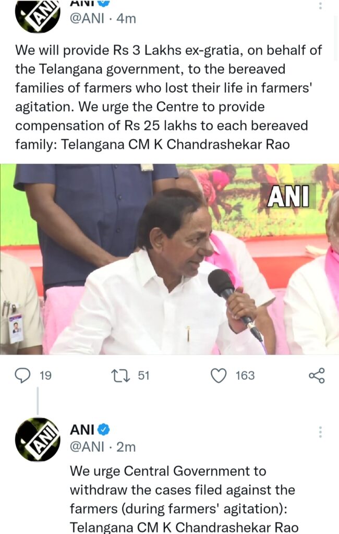
Task: Tap the @ANI handle on second tweet
Action: [x=87, y=447]
